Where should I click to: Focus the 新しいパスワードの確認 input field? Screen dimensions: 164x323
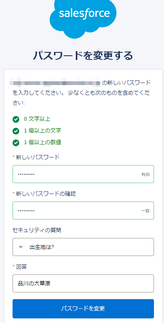pos(83,211)
